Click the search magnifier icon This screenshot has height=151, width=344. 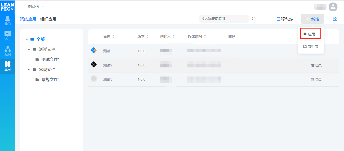(x=254, y=19)
